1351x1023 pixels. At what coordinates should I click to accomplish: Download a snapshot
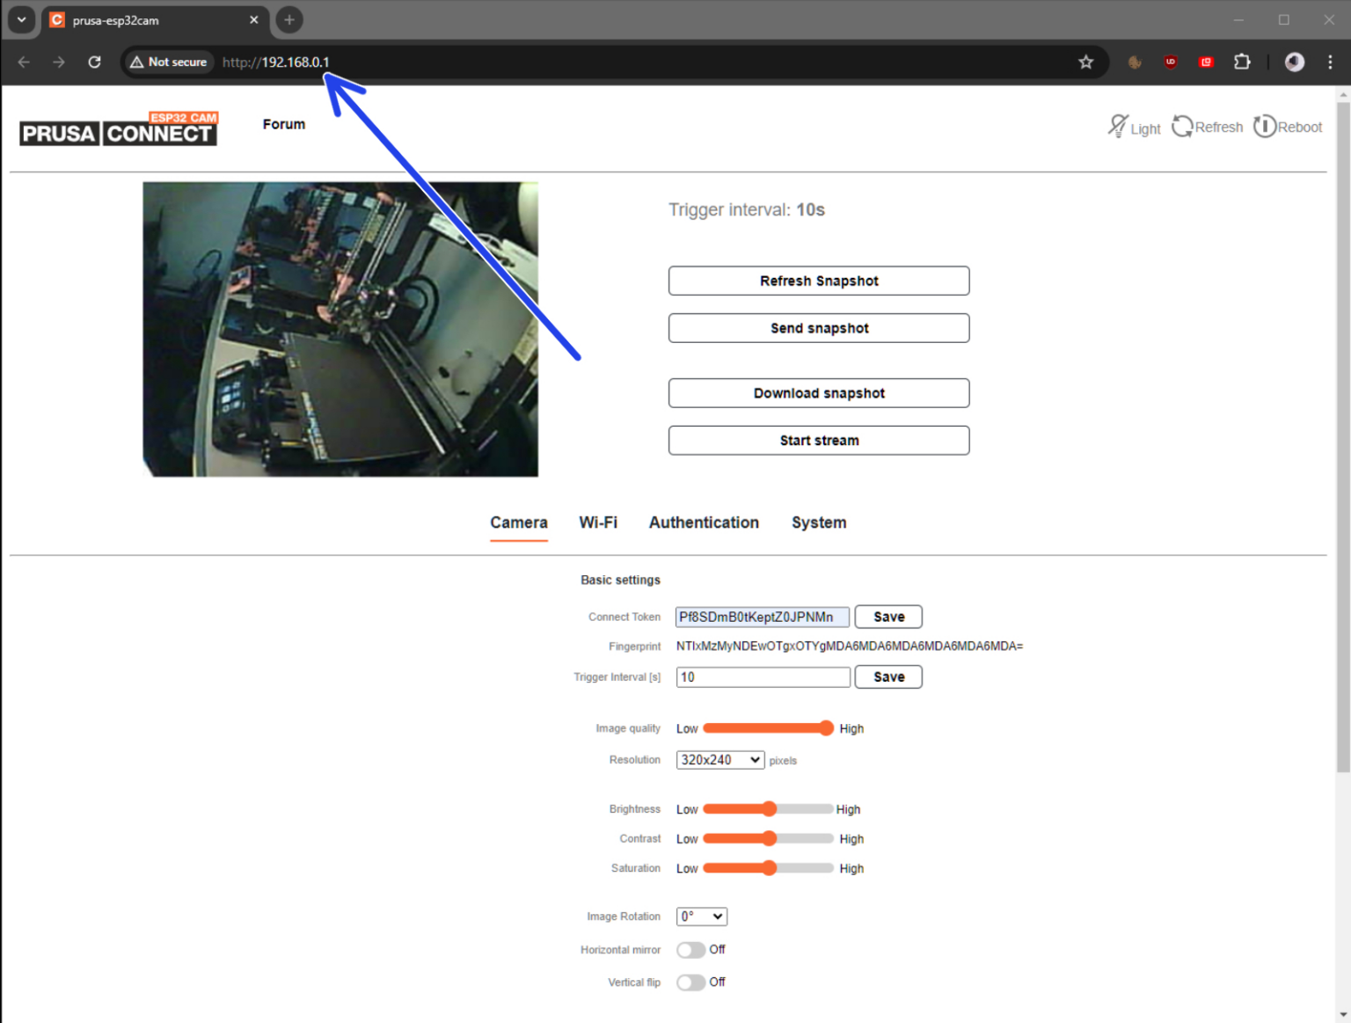point(818,392)
